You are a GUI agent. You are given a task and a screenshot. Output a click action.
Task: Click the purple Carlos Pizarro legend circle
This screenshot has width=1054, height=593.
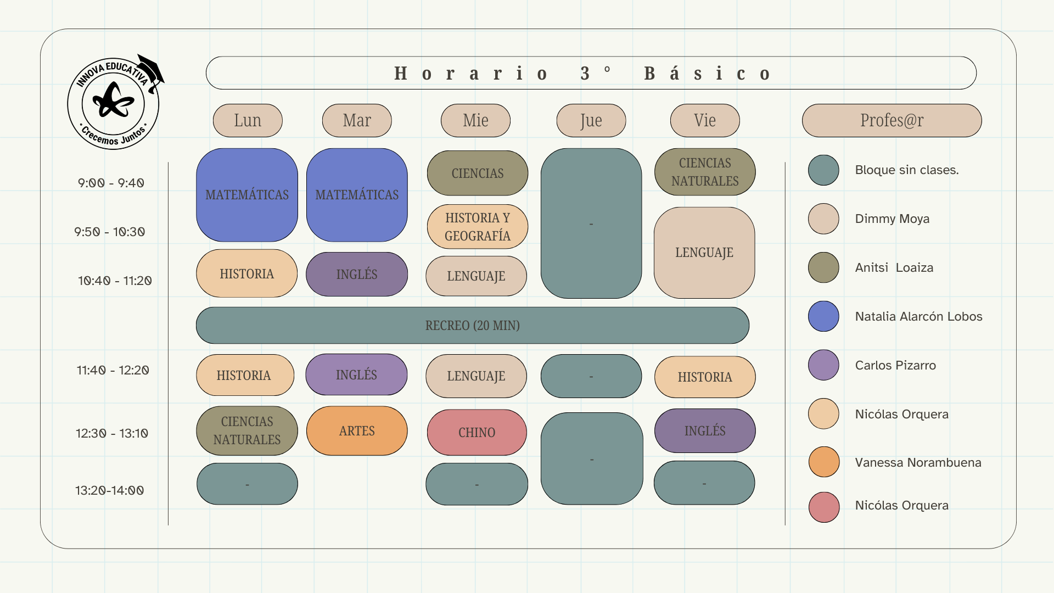point(823,365)
